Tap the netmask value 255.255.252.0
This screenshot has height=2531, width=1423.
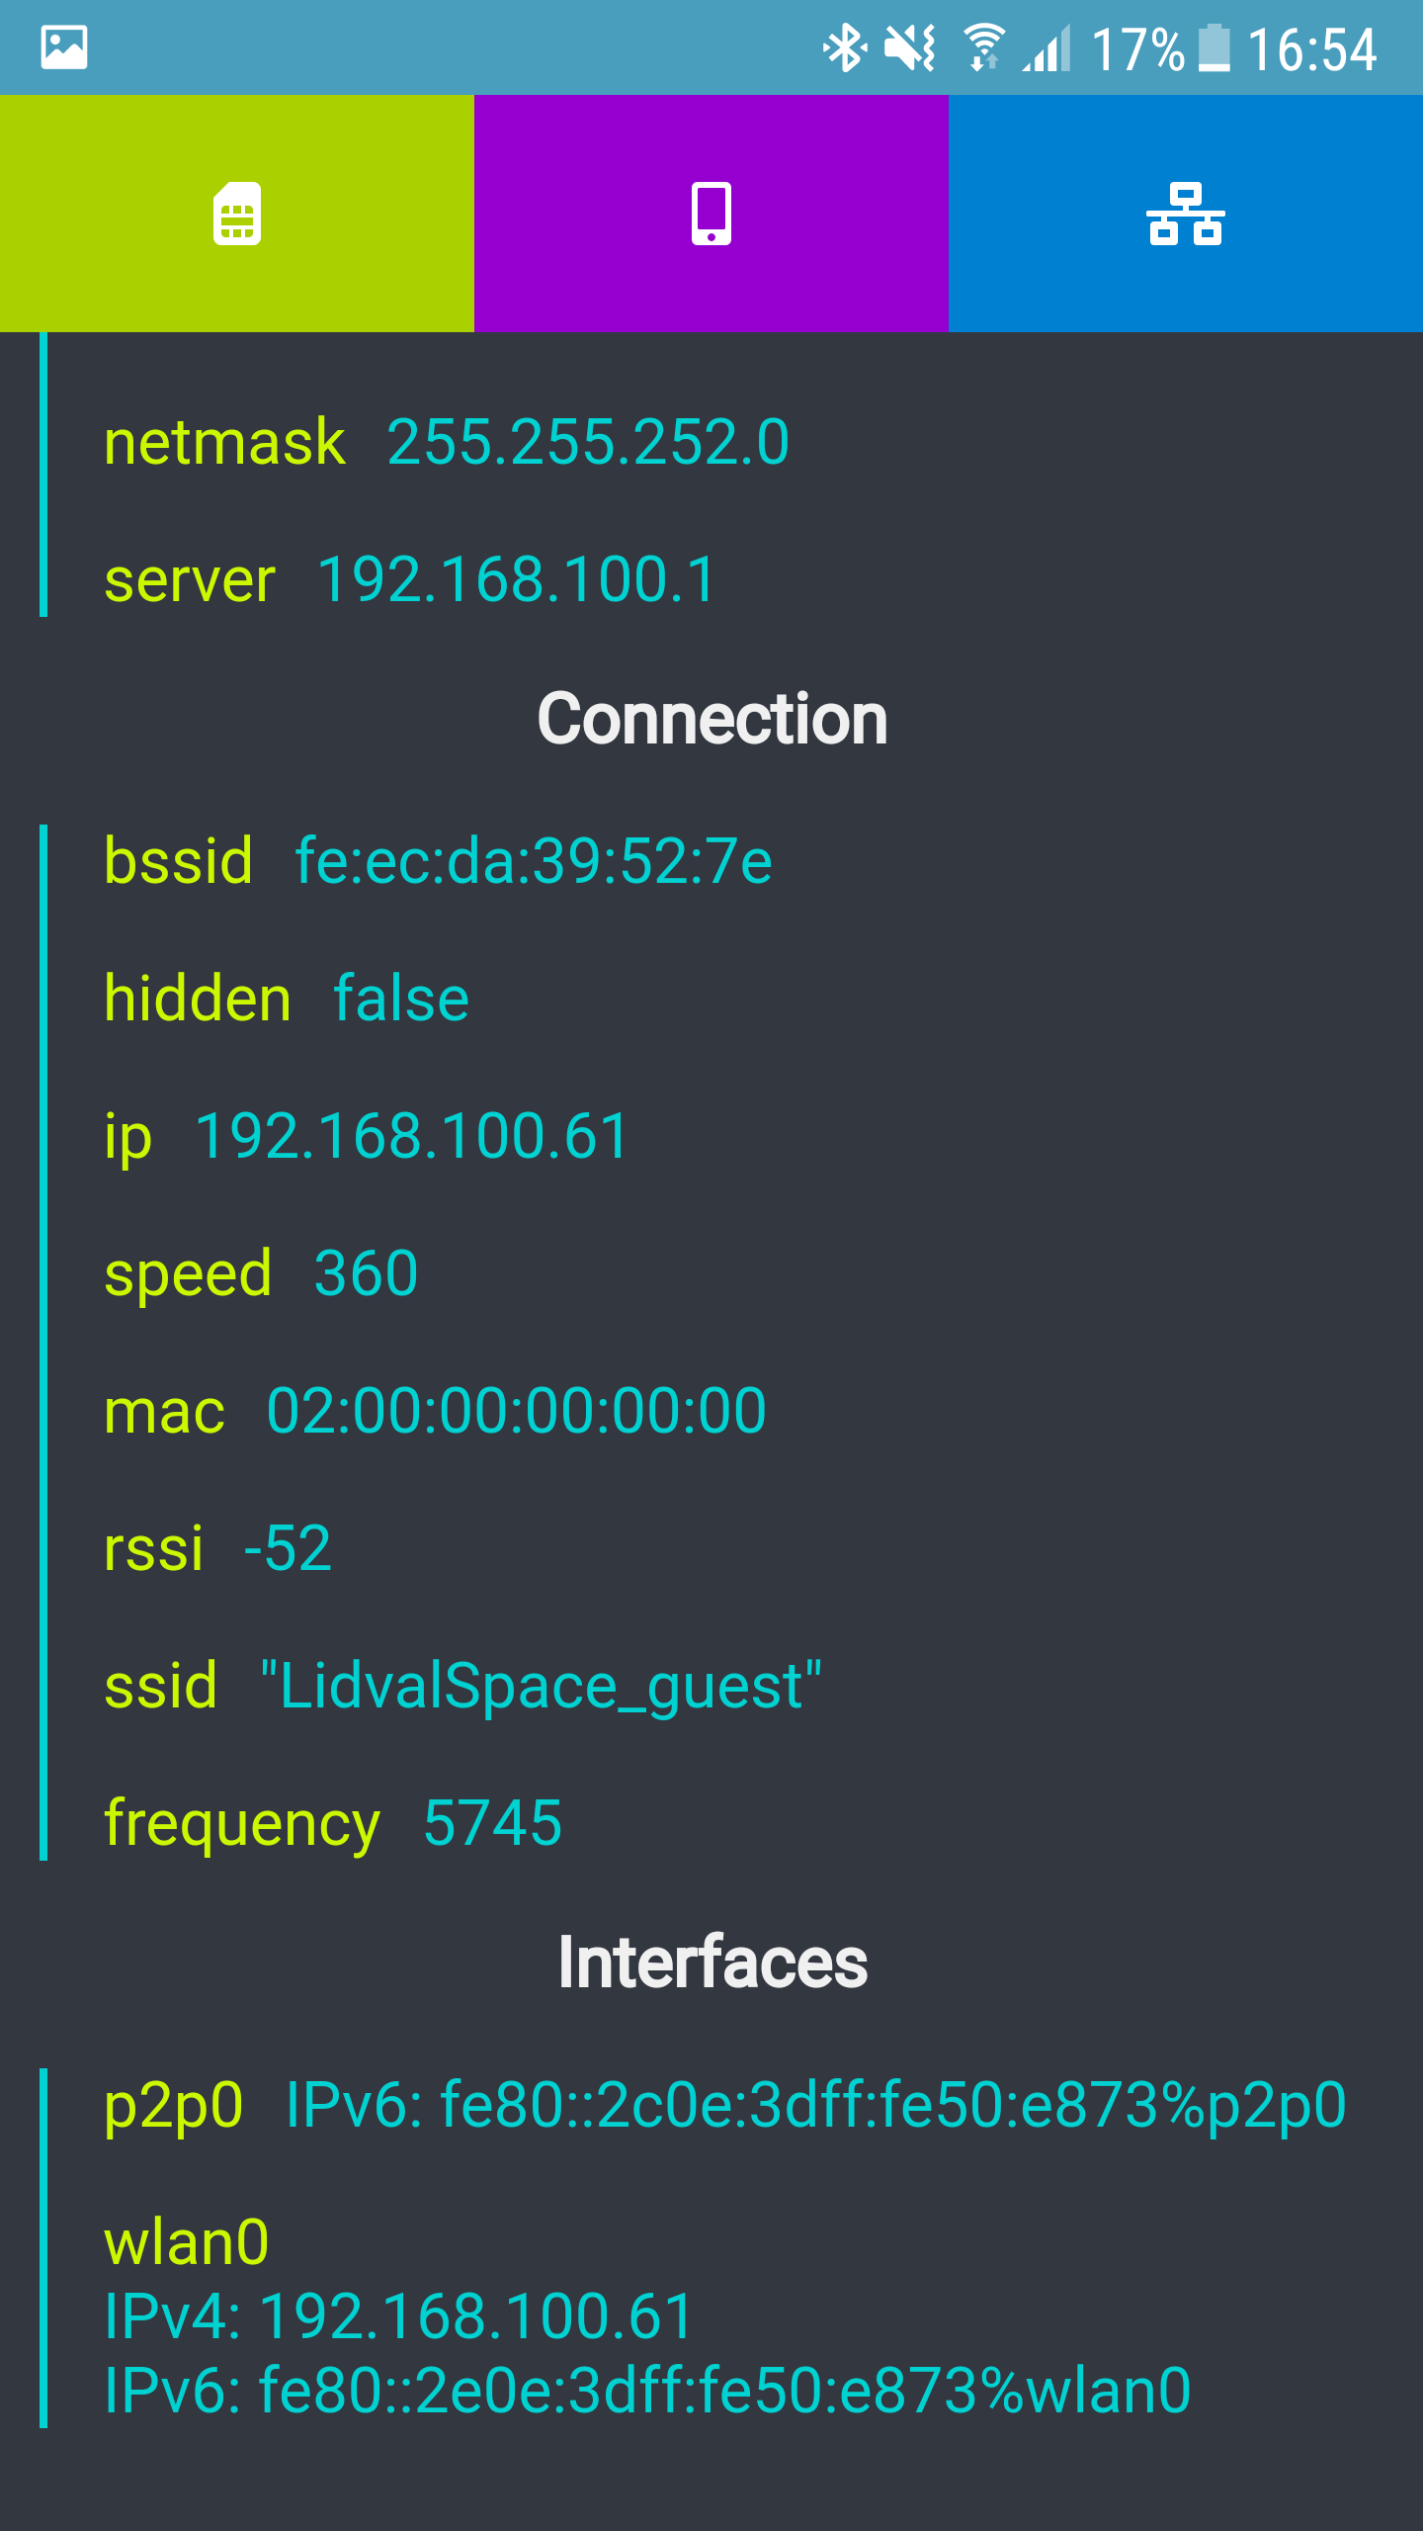[588, 441]
